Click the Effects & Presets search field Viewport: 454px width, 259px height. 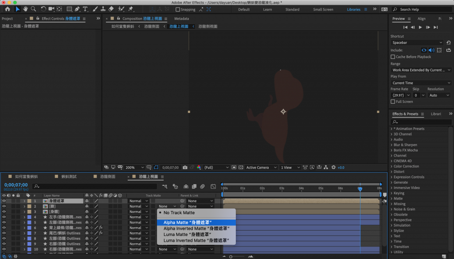420,122
